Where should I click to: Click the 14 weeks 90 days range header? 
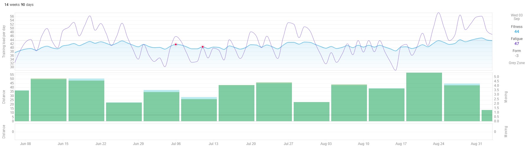(x=19, y=5)
